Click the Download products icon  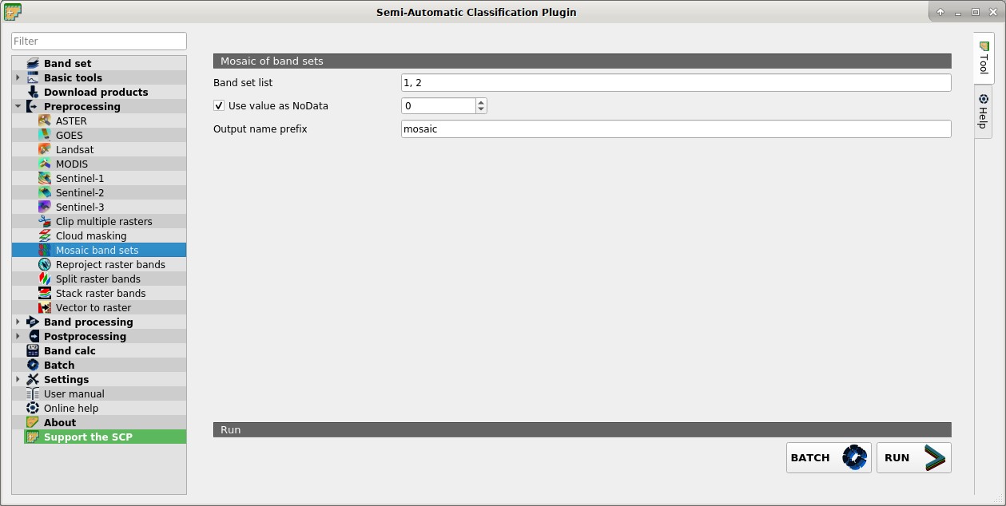click(33, 92)
